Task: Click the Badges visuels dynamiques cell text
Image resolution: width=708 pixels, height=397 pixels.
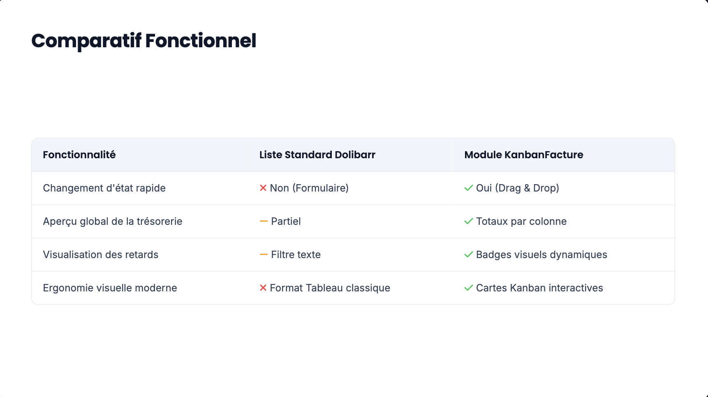Action: click(x=541, y=255)
